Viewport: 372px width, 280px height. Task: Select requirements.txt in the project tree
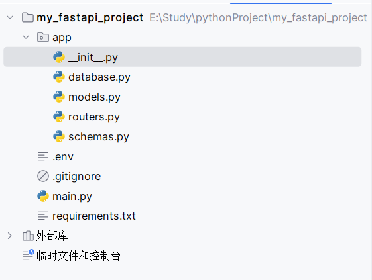(94, 216)
